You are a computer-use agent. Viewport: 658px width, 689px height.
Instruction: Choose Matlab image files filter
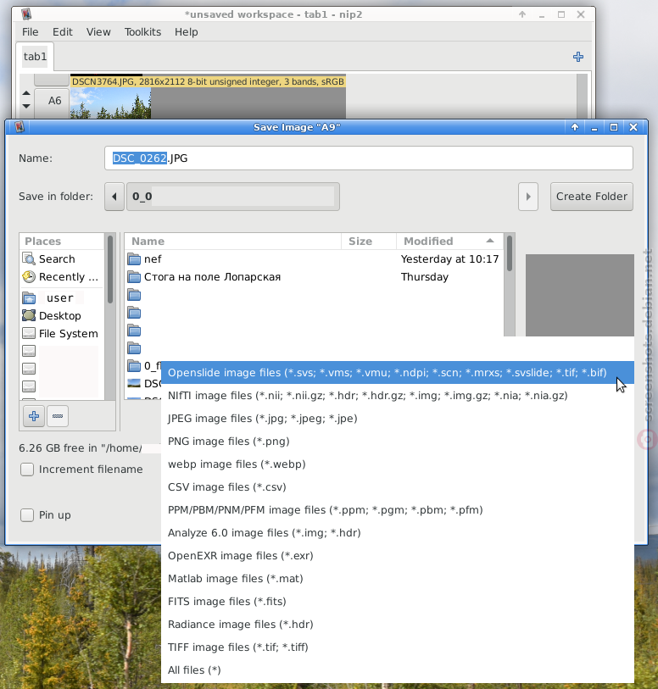tap(398, 578)
